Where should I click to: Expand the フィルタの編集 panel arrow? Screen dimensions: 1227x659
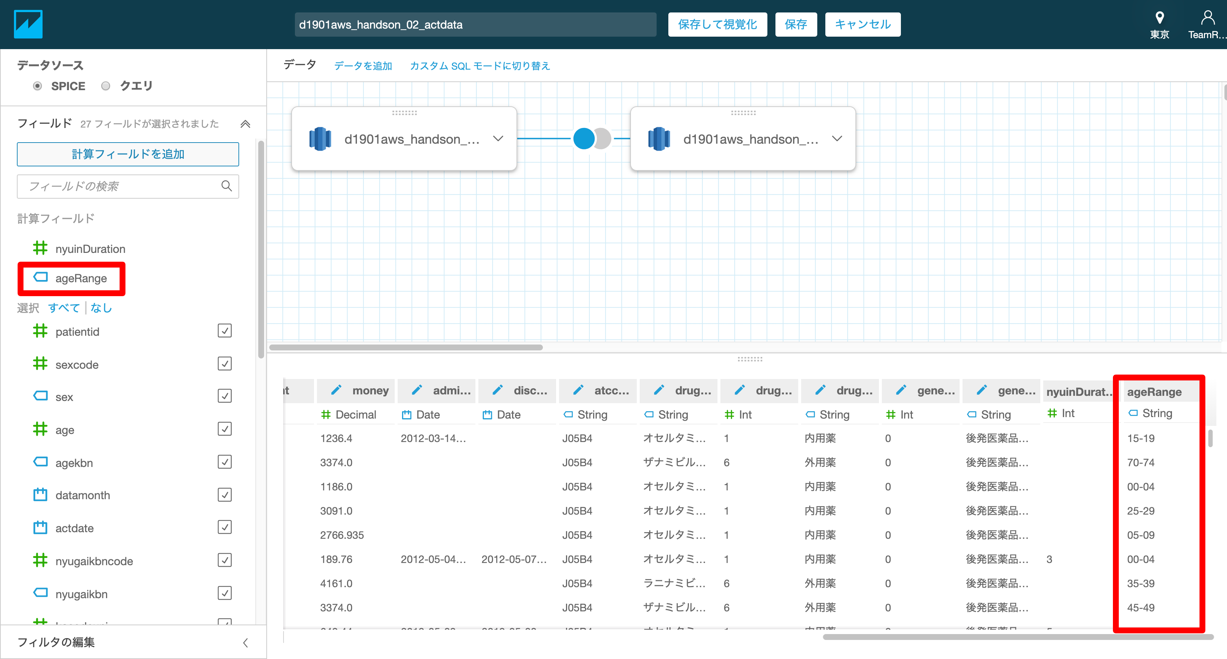[x=245, y=643]
